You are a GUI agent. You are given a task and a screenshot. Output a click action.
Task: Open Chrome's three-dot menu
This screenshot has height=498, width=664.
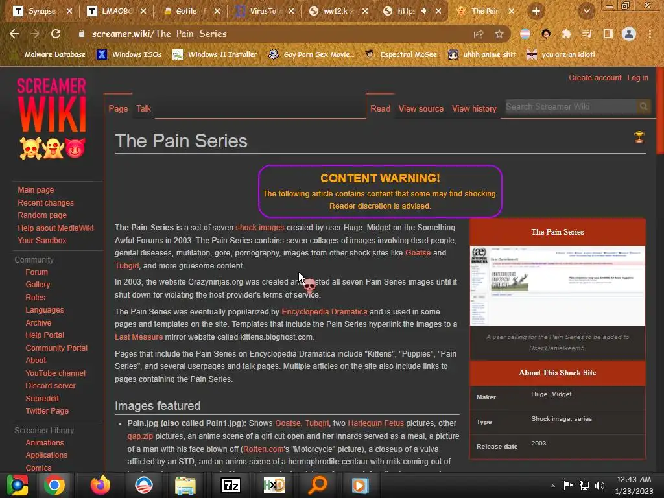click(x=650, y=34)
